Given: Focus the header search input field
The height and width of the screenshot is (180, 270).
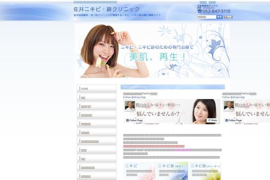Looking at the screenshot, I should (x=207, y=17).
